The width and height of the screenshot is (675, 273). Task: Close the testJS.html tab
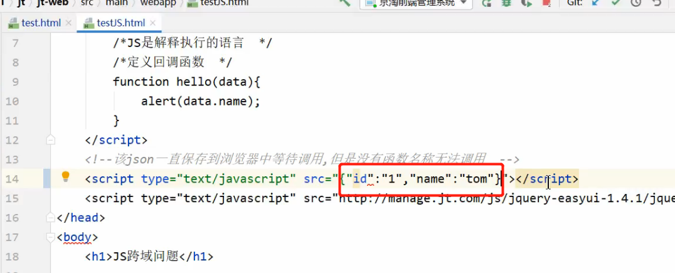[x=152, y=23]
